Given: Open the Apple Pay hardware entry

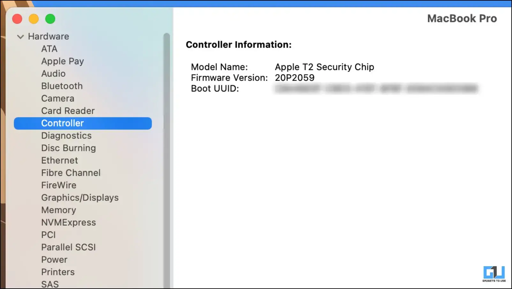Looking at the screenshot, I should click(62, 61).
